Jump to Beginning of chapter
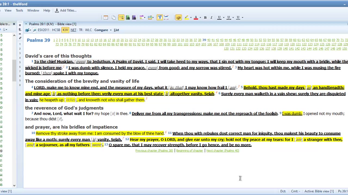This screenshot has width=348, height=195. click(x=189, y=151)
